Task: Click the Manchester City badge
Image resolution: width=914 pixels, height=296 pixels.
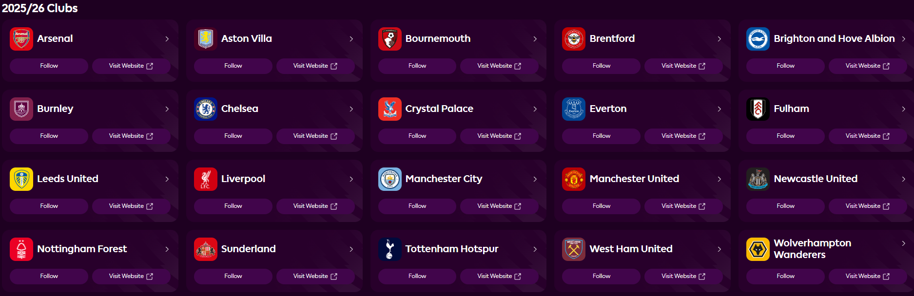Action: pos(389,179)
